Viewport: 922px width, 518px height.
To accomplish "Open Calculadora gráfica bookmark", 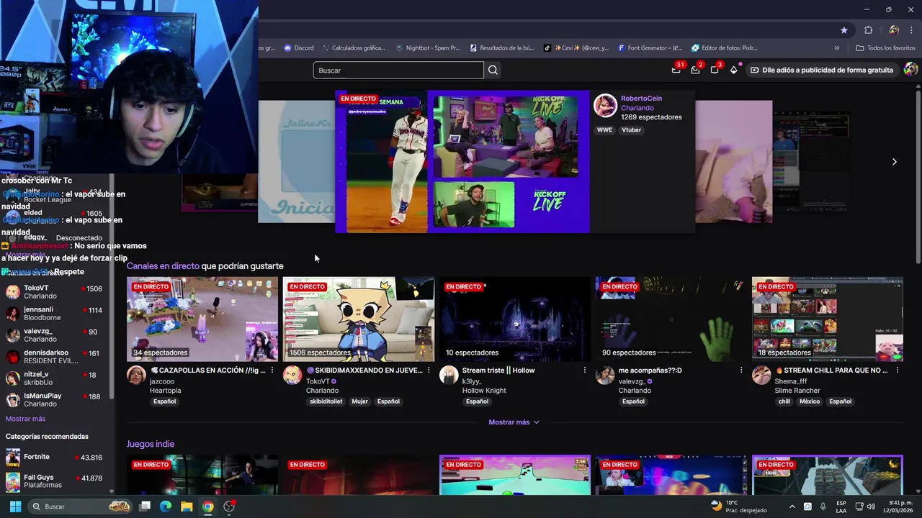I will (353, 48).
